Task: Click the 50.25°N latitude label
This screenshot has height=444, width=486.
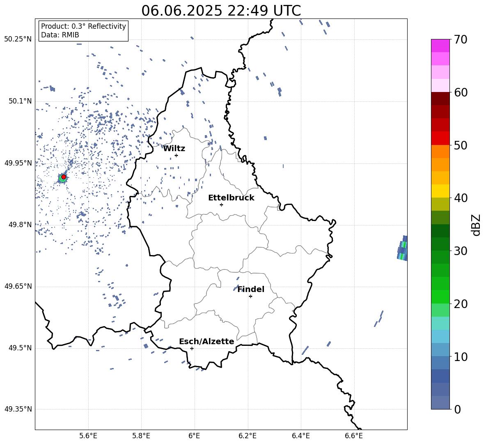Action: [18, 39]
